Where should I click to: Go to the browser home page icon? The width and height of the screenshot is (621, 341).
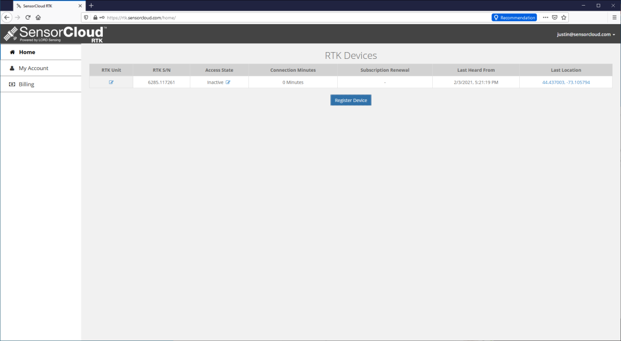point(38,17)
